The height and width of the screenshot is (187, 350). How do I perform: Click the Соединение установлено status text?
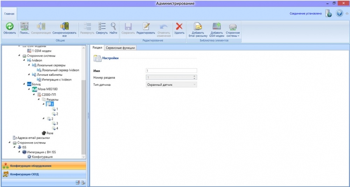pyautogui.click(x=306, y=14)
